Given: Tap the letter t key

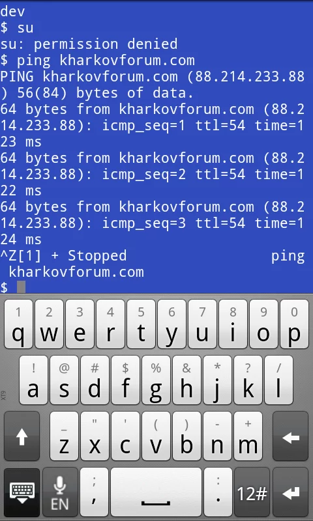Looking at the screenshot, I should click(141, 324).
